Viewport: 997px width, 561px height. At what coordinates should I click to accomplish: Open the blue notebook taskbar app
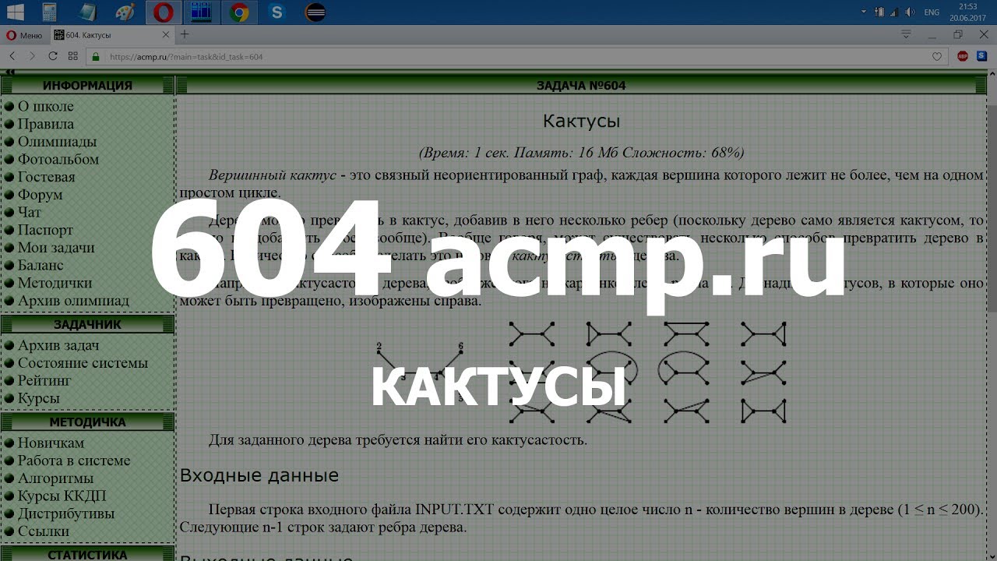pyautogui.click(x=87, y=12)
